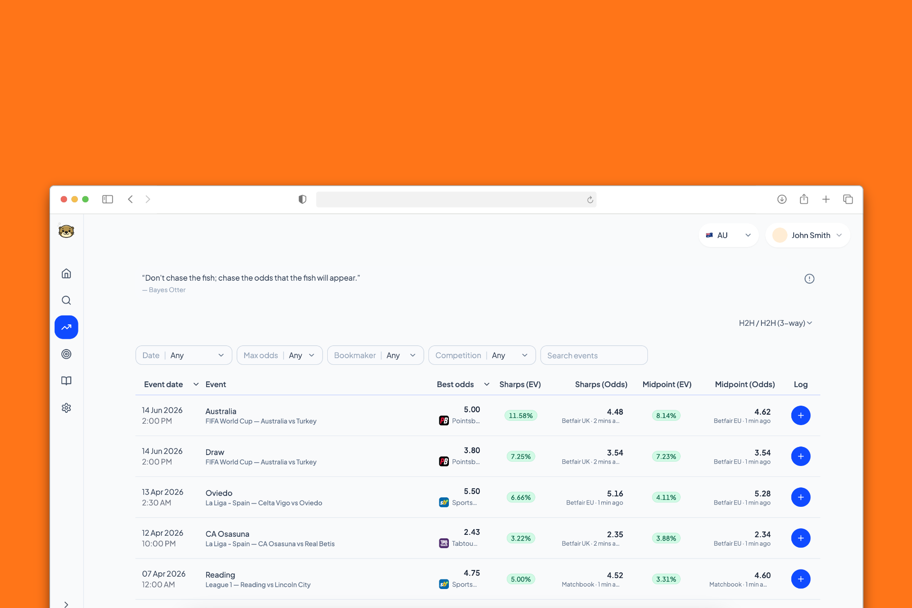Reload page in browser address bar

pyautogui.click(x=590, y=199)
